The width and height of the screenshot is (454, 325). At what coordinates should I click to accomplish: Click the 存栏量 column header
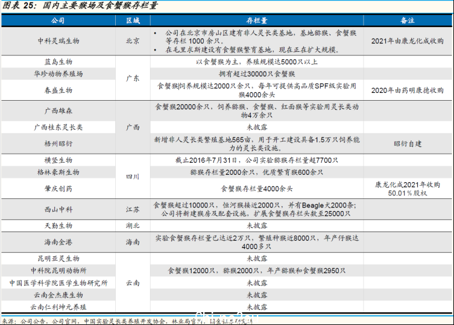(x=257, y=21)
